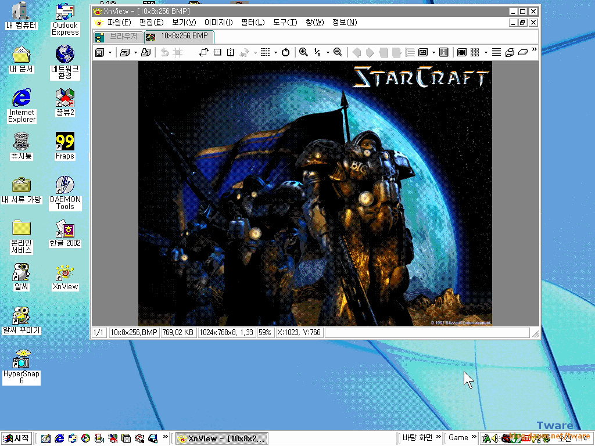595x446 pixels.
Task: Click the refresh circular arrow icon
Action: [286, 52]
